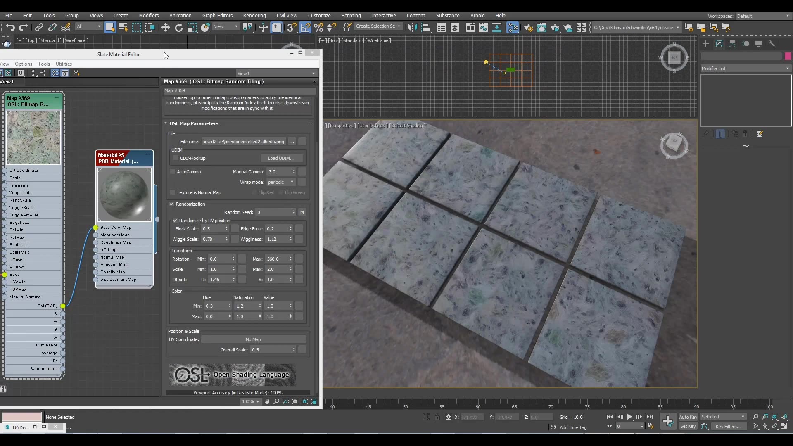The width and height of the screenshot is (793, 446).
Task: Toggle the AutoGamma checkbox
Action: point(173,172)
